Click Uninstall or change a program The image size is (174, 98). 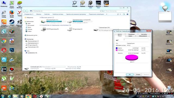click(76, 14)
